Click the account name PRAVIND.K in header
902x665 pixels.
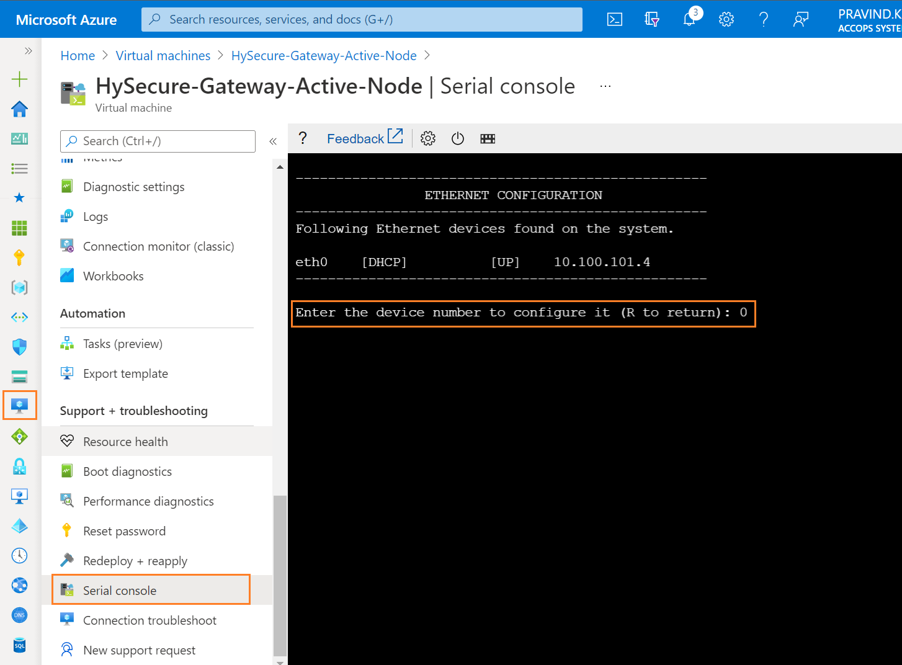[870, 14]
